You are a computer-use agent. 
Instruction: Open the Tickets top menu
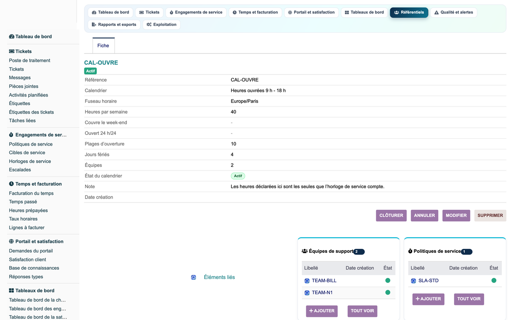point(149,12)
